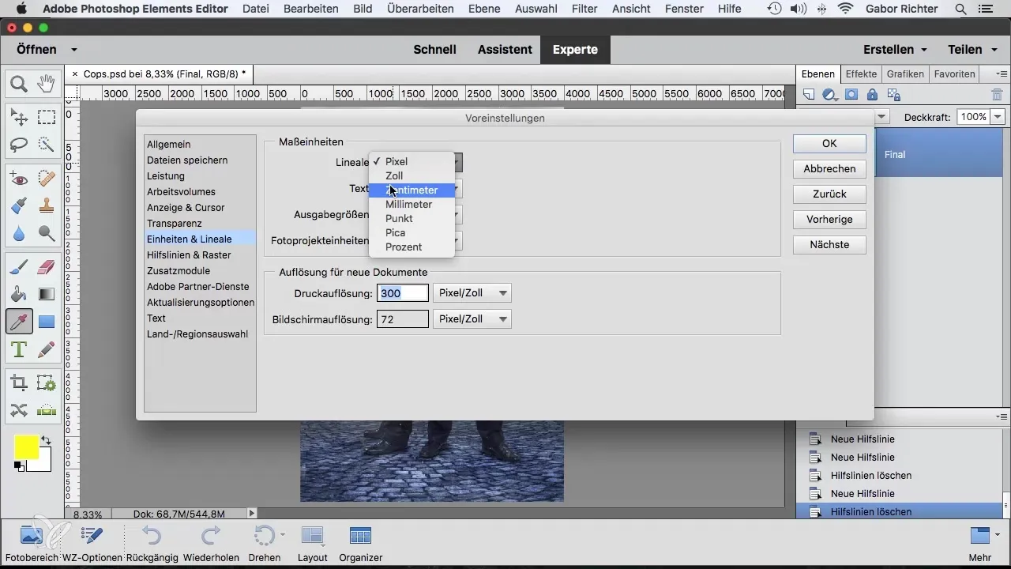
Task: Click the Zurück button
Action: (x=829, y=194)
